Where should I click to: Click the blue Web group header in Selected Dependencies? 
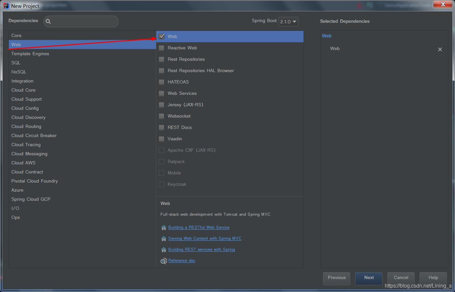[x=327, y=36]
